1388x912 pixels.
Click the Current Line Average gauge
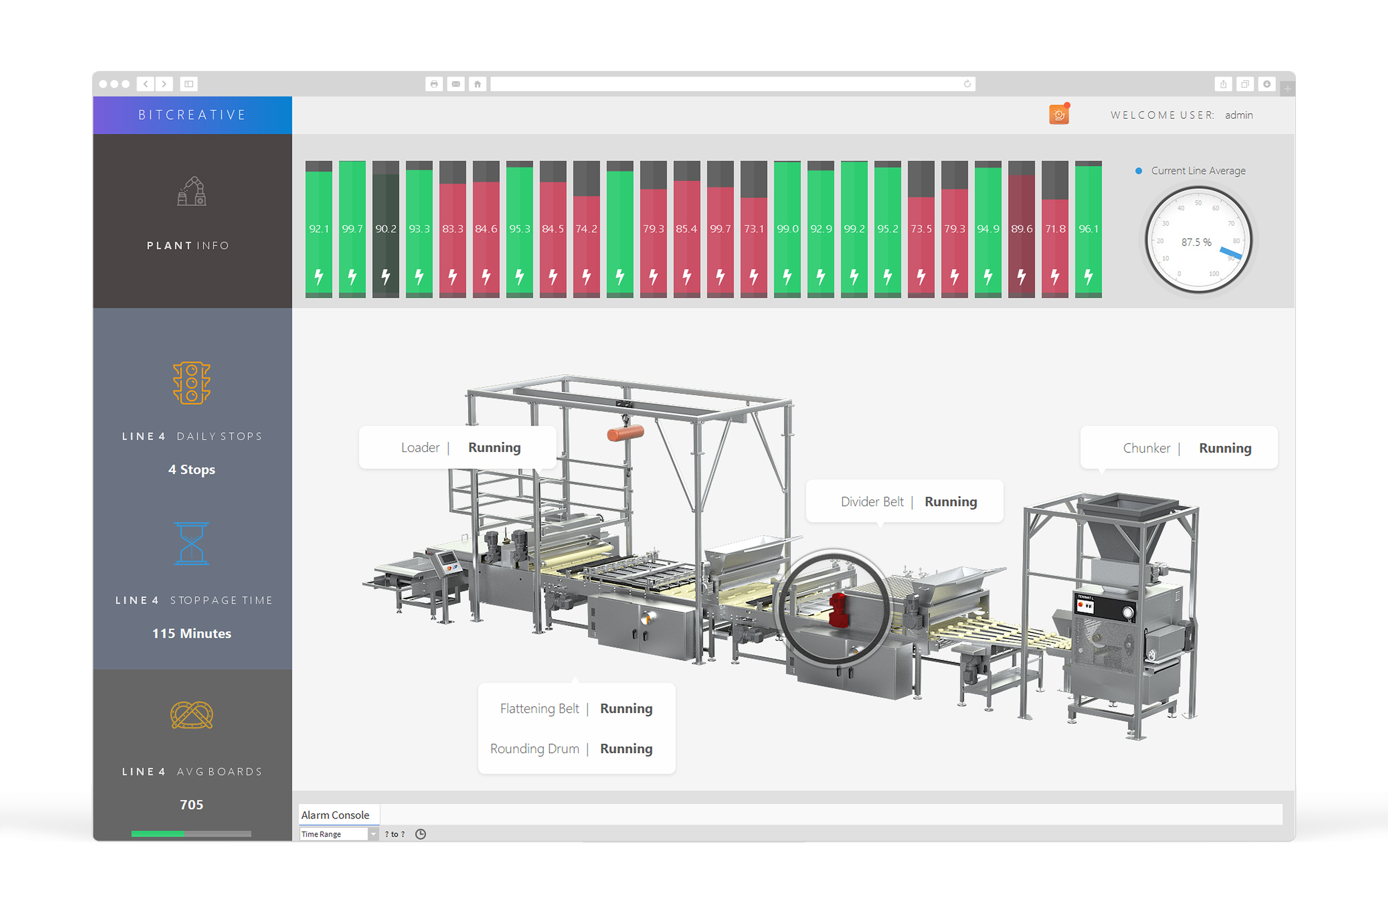(x=1199, y=241)
